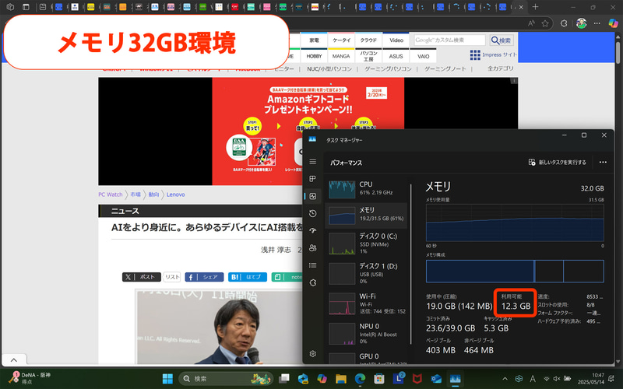Open Edge tab actions menu icon

26,7
